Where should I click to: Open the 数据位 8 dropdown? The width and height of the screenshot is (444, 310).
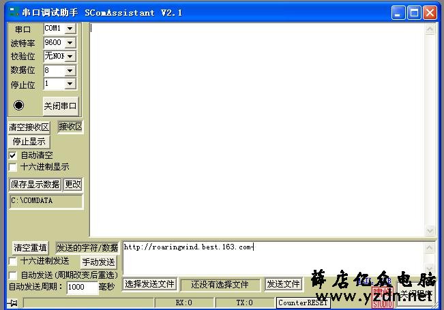70,70
